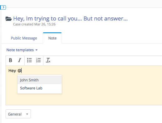
Task: Clear text formatting with the Tx icon
Action: click(x=48, y=60)
